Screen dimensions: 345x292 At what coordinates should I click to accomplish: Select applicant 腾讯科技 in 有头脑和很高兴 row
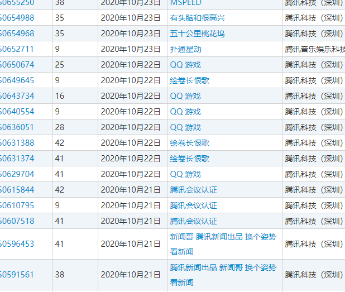(315, 18)
